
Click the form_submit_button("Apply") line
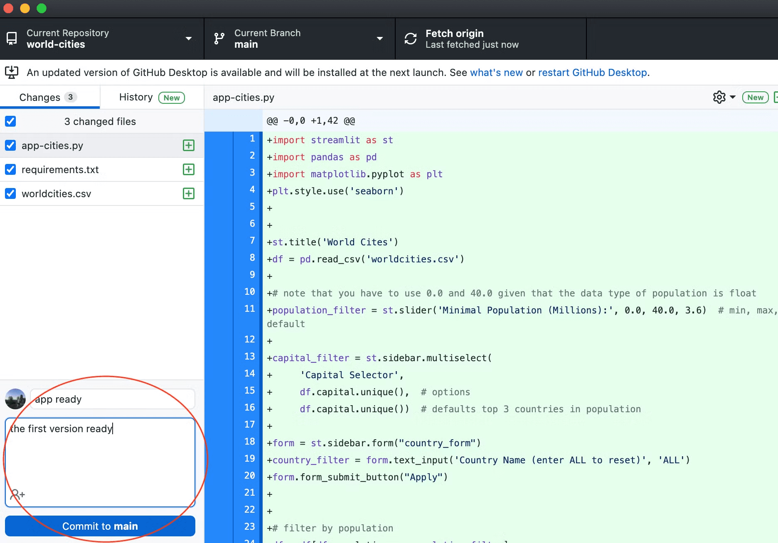pyautogui.click(x=357, y=477)
